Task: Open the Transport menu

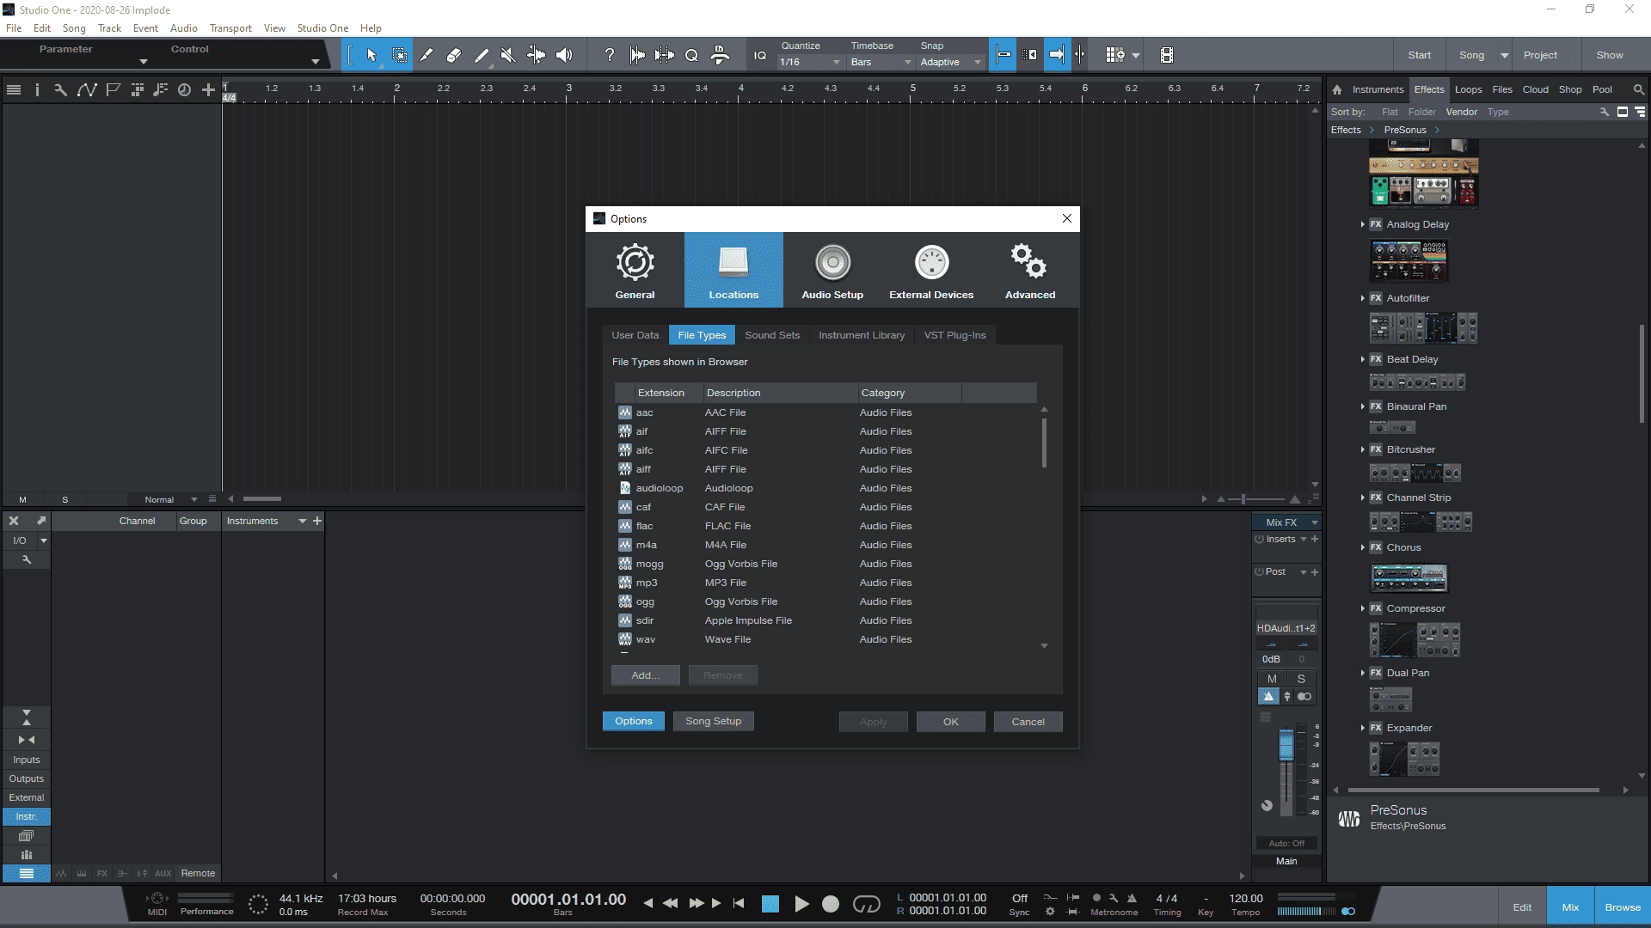Action: tap(230, 28)
